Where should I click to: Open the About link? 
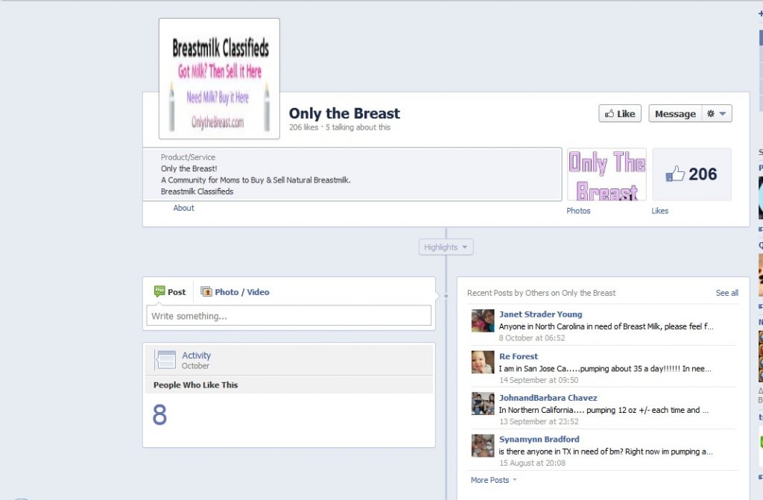pos(183,208)
